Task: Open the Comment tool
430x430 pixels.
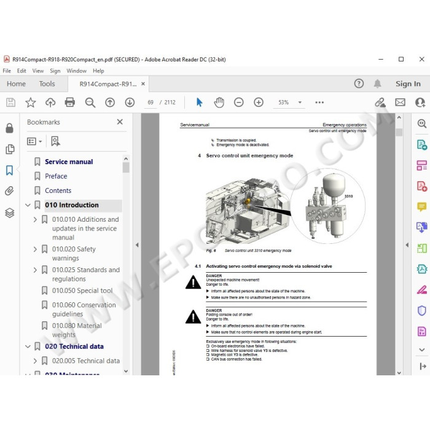Action: click(422, 206)
